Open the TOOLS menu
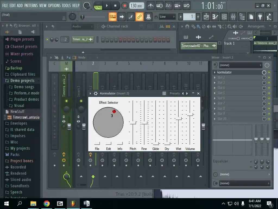 (x=66, y=5)
